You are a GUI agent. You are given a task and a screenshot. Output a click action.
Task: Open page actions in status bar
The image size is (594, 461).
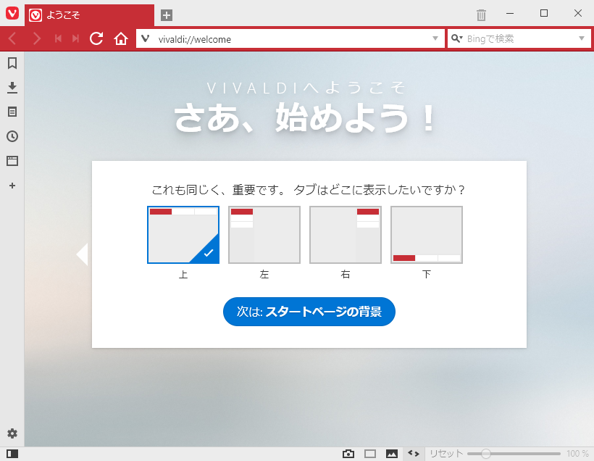414,454
